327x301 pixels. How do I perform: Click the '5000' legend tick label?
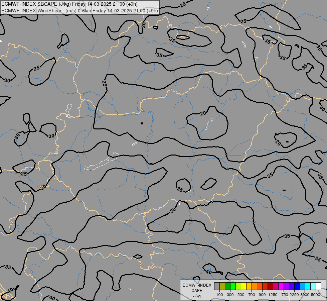[x=316, y=295]
